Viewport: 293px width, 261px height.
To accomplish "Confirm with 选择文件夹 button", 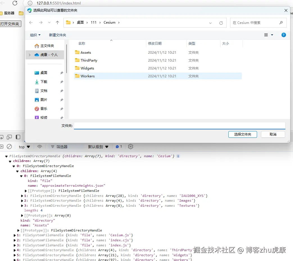I will click(242, 134).
